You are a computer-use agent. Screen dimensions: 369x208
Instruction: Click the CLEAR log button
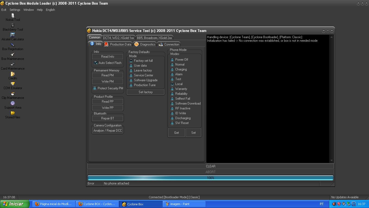[210, 166]
